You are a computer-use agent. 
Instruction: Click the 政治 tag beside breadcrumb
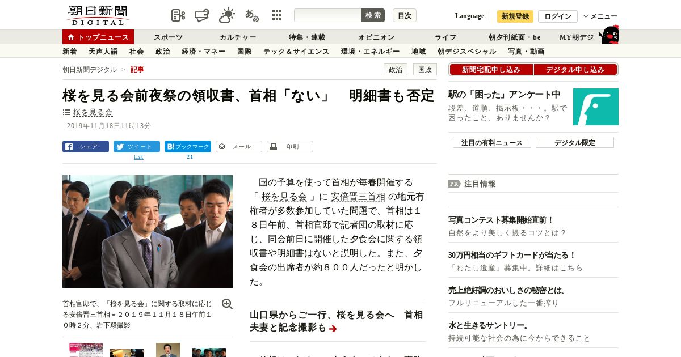tap(396, 70)
